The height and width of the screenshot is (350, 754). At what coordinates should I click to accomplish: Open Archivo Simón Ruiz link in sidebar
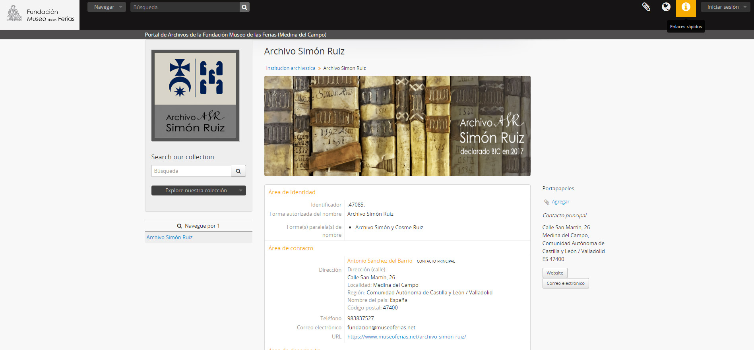(169, 237)
